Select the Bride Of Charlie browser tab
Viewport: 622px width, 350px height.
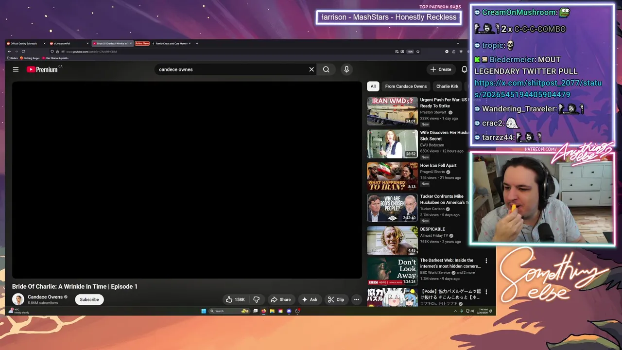pyautogui.click(x=112, y=44)
